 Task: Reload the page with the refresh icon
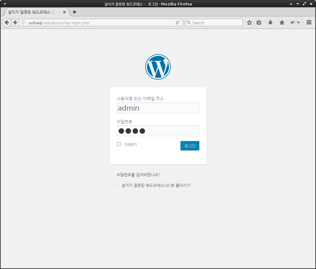coord(177,22)
